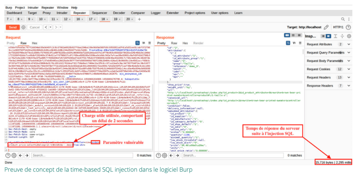Click Inspector collapse all sections icon
The width and height of the screenshot is (357, 176).
click(x=342, y=36)
